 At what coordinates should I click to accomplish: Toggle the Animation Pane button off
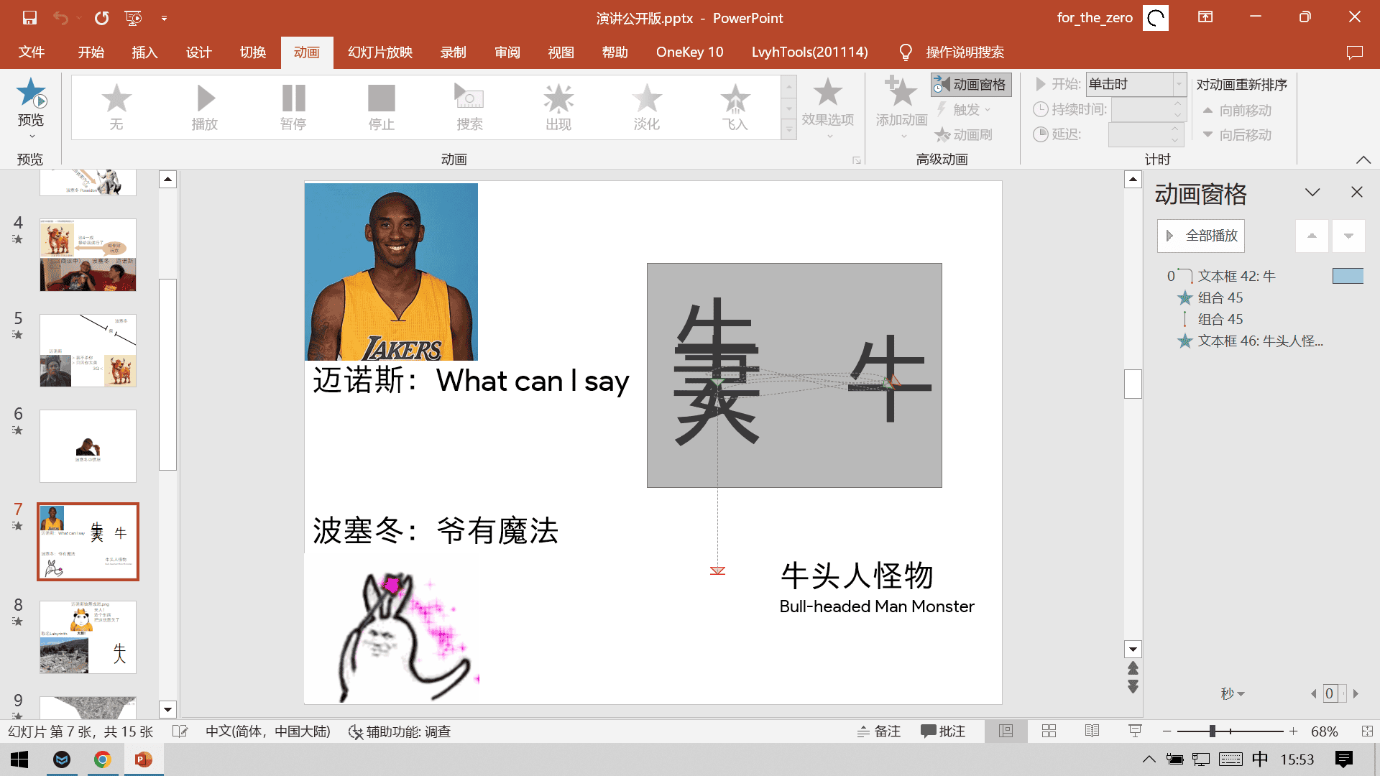point(971,85)
